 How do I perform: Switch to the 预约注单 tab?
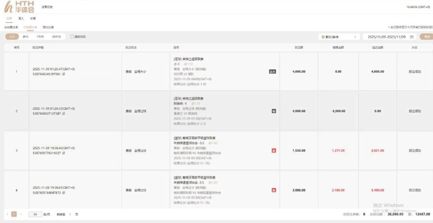pos(48,27)
